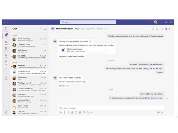178x133 pixels.
Task: Go to Calls in the left rail
Action: click(6, 56)
